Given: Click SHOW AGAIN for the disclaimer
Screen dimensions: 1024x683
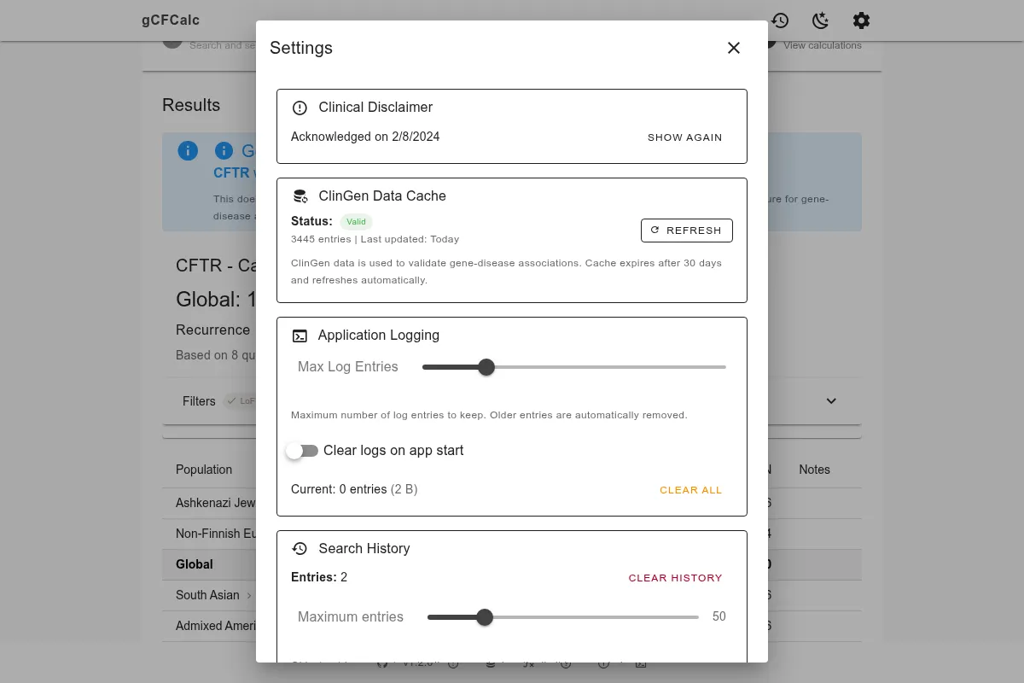Looking at the screenshot, I should (x=684, y=137).
